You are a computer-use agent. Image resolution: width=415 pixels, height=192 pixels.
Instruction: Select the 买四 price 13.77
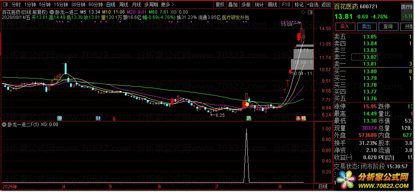tap(370, 92)
